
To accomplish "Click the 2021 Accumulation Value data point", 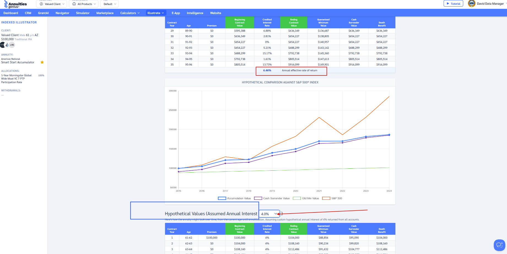I will [x=319, y=141].
